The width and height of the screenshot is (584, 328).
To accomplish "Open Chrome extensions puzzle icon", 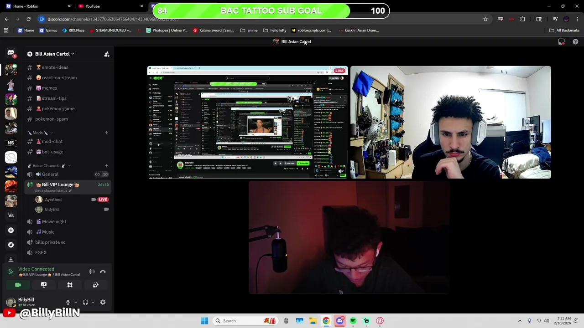I will [523, 19].
